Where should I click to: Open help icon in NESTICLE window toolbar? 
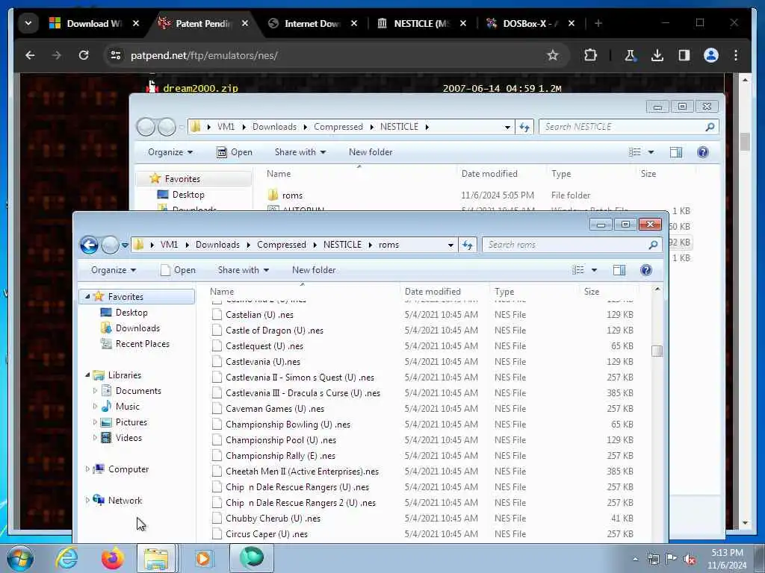(x=702, y=152)
